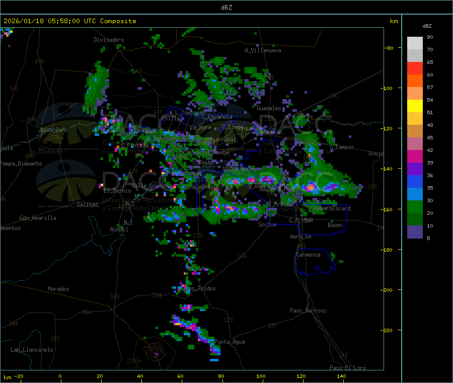The width and height of the screenshot is (453, 383).
Task: Click the Pampa_Diamante place label
Action: click(x=21, y=164)
